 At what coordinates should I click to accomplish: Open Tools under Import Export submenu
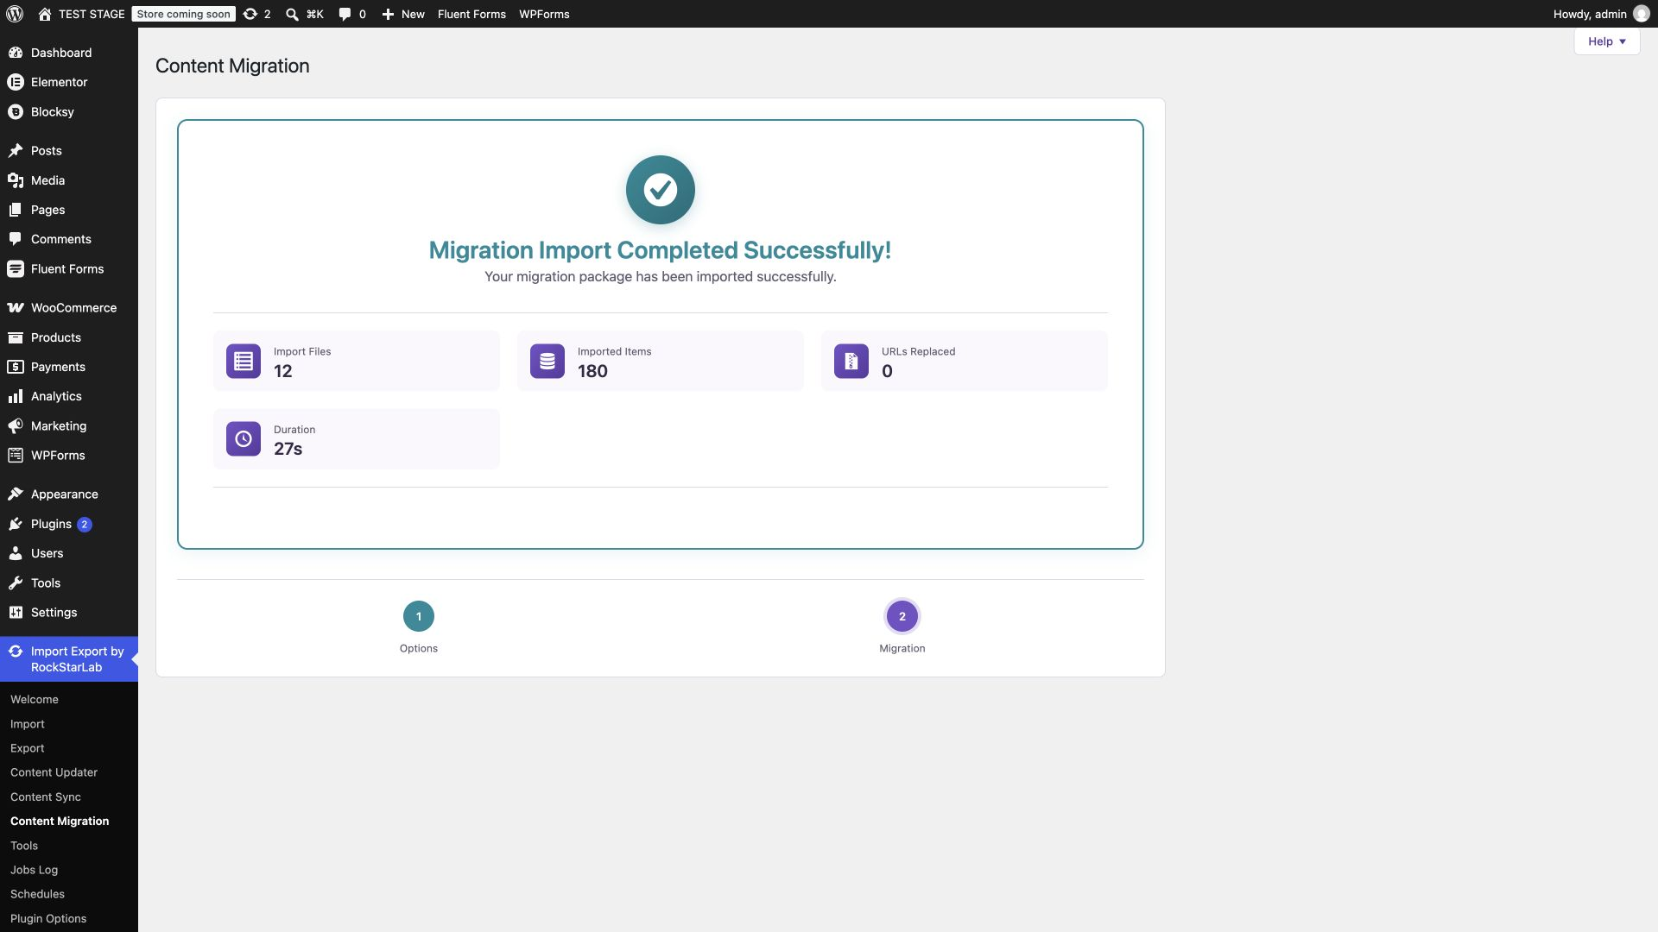24,846
